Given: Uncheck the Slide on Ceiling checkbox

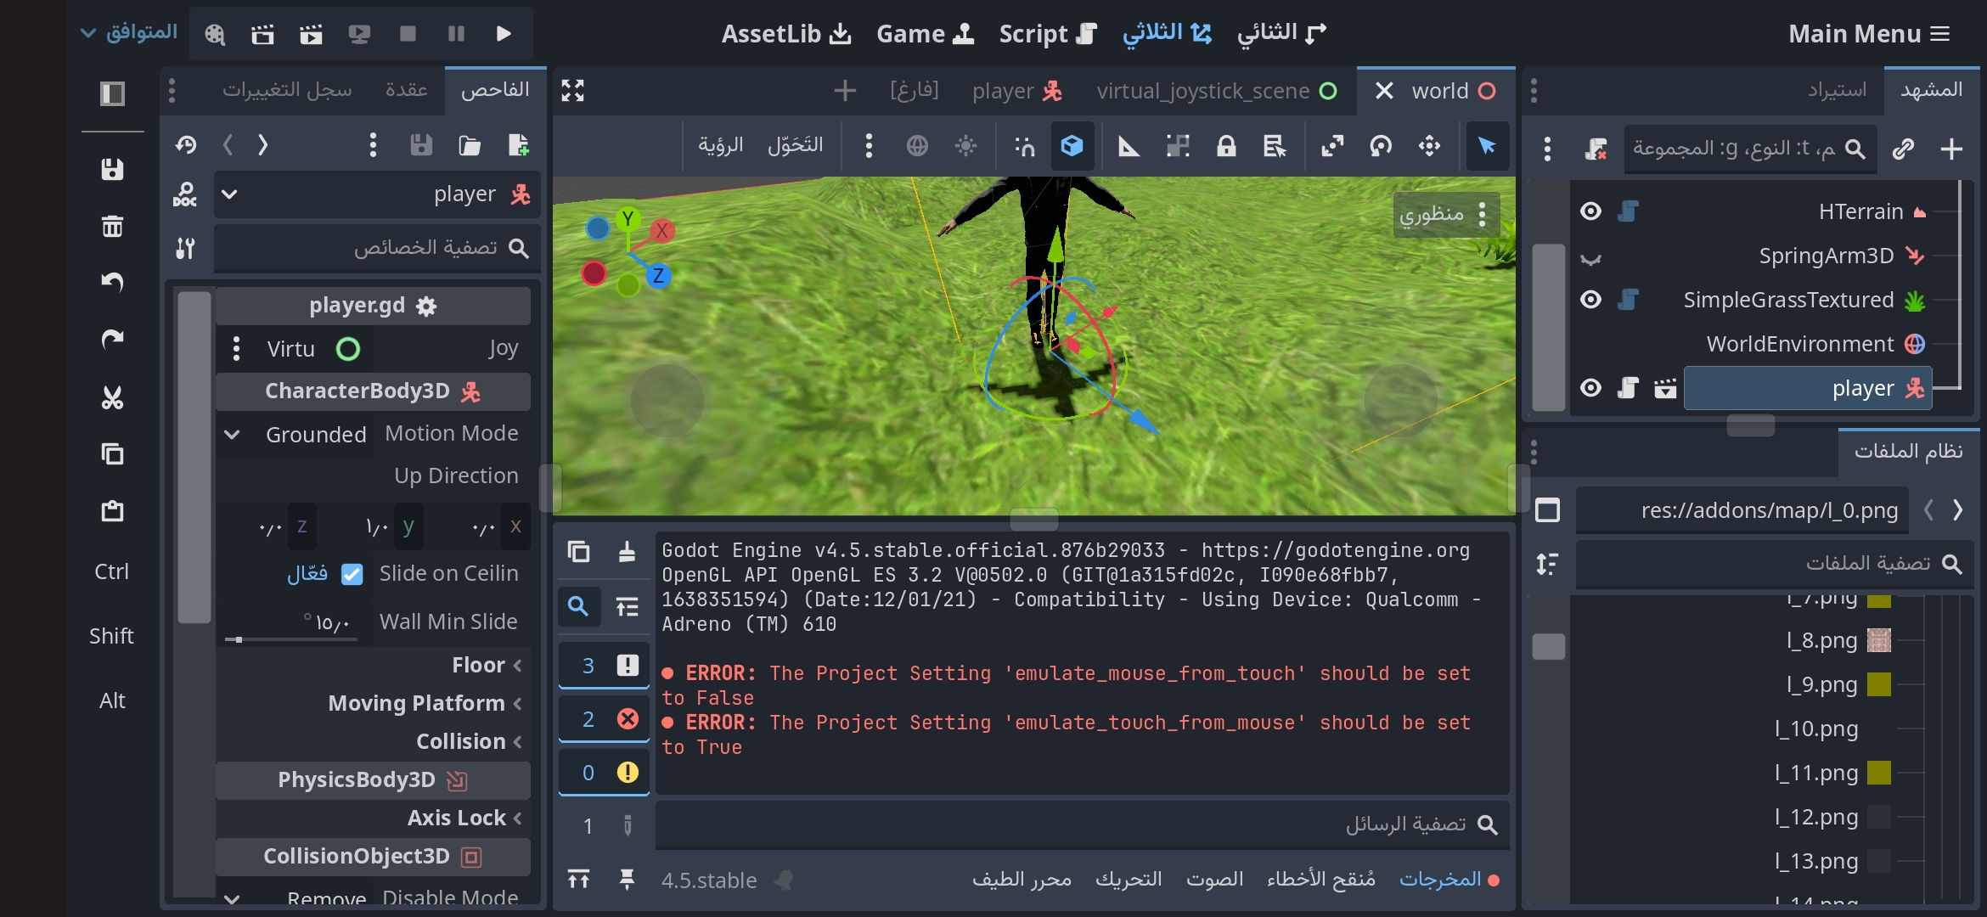Looking at the screenshot, I should click(352, 575).
